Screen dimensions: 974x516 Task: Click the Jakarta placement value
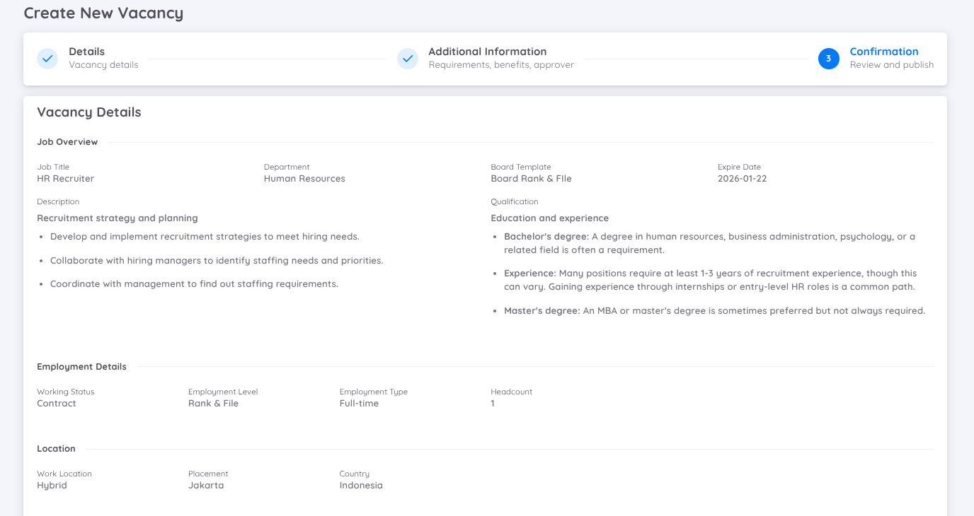click(x=206, y=486)
